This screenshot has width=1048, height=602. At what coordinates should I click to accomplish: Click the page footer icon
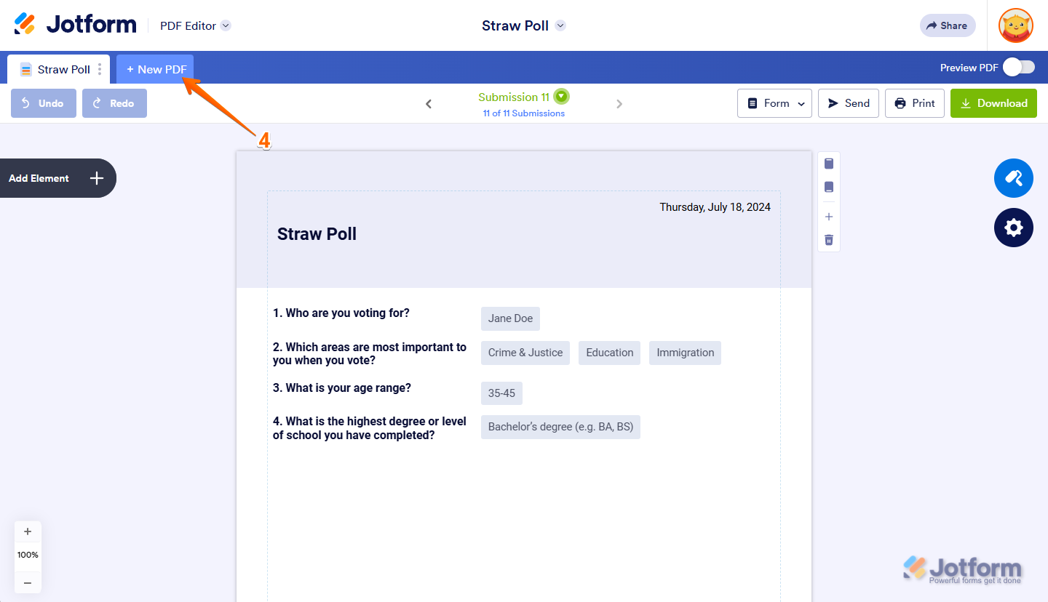pyautogui.click(x=829, y=187)
